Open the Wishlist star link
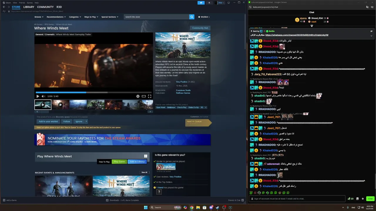 [204, 17]
